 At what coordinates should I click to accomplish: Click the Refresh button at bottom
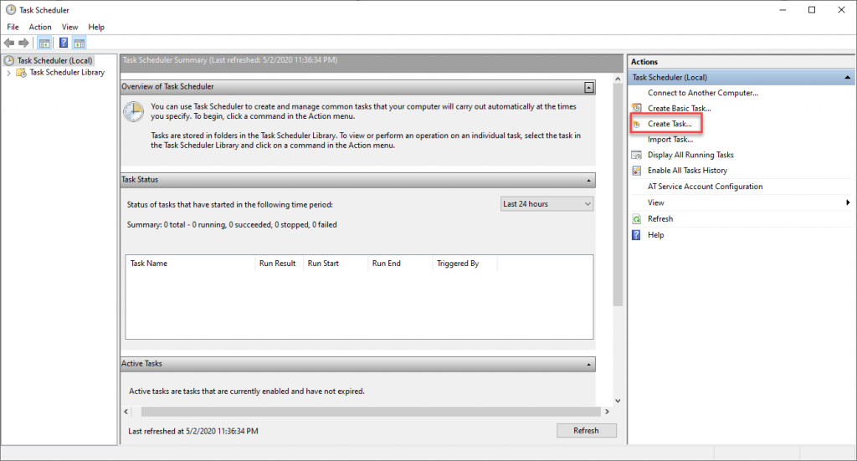(x=587, y=430)
